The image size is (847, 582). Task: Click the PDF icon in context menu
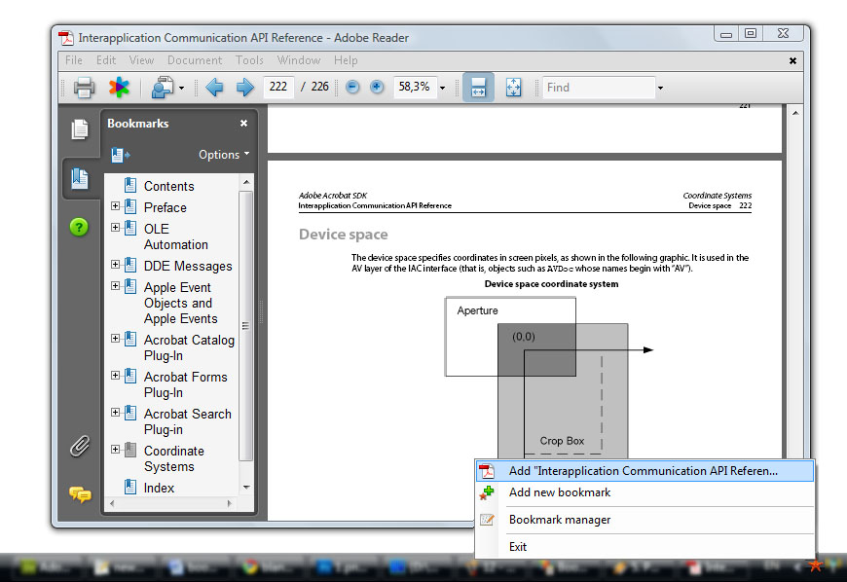(487, 471)
